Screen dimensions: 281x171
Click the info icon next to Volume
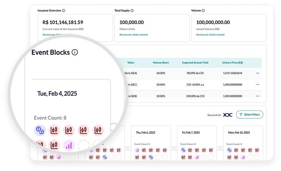pyautogui.click(x=203, y=11)
